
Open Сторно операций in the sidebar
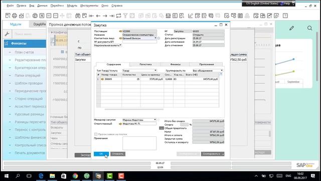pyautogui.click(x=29, y=99)
